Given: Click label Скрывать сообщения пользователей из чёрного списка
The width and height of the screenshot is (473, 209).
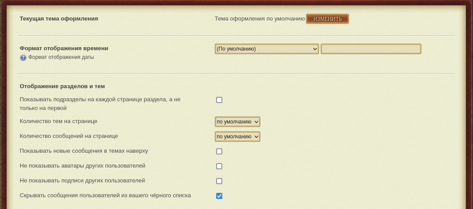Looking at the screenshot, I should [x=105, y=195].
